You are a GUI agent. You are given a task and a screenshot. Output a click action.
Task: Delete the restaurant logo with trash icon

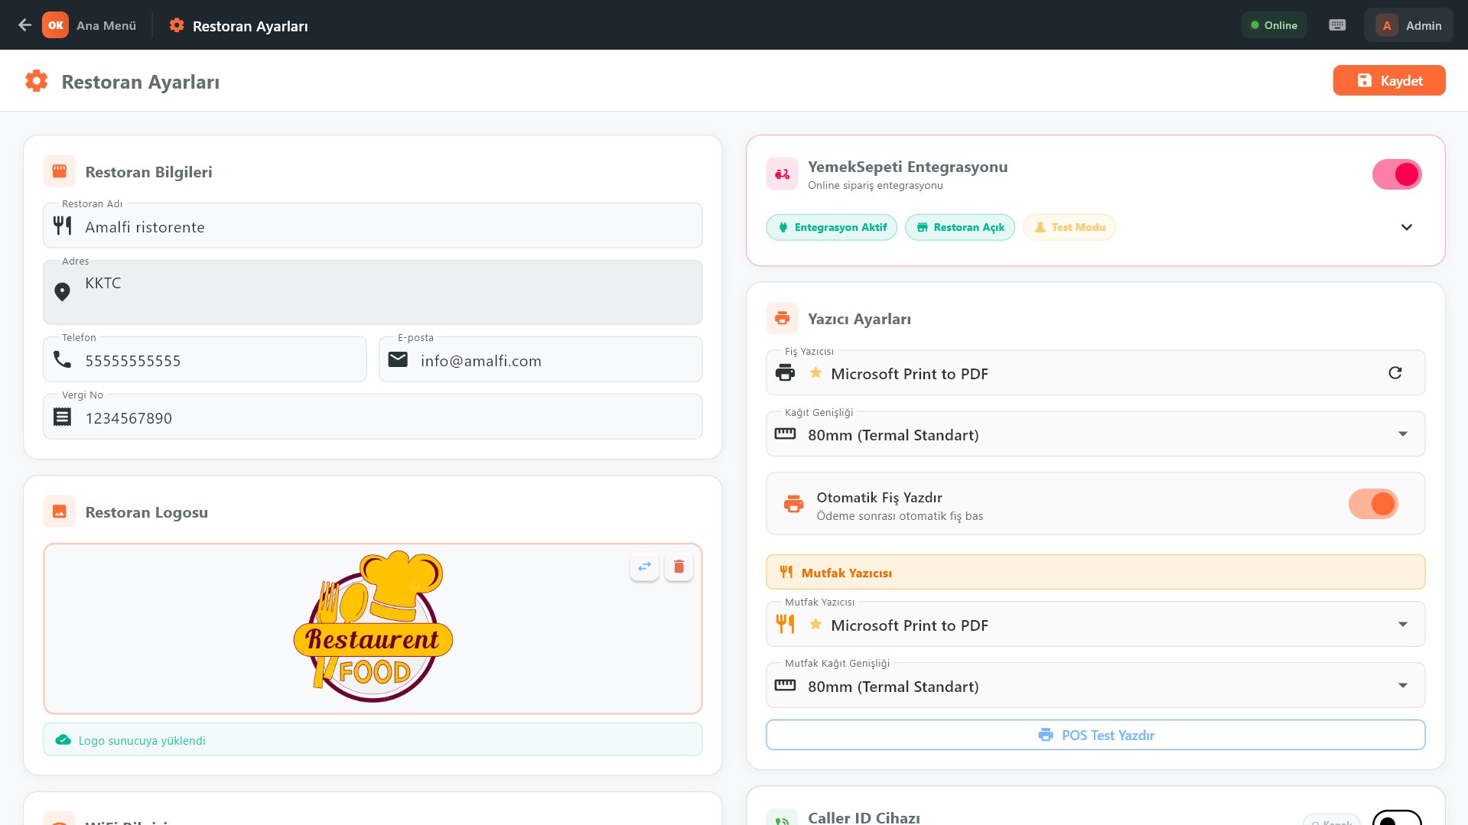(x=679, y=567)
